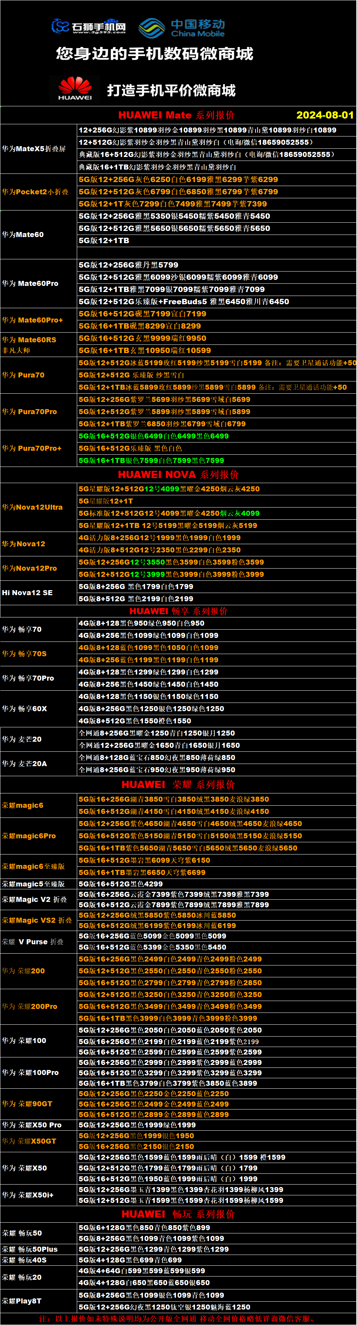The height and width of the screenshot is (1325, 357).
Task: Click 5G版16+1TB墨岩黑6650天穹紫6699 row
Action: 216,872
